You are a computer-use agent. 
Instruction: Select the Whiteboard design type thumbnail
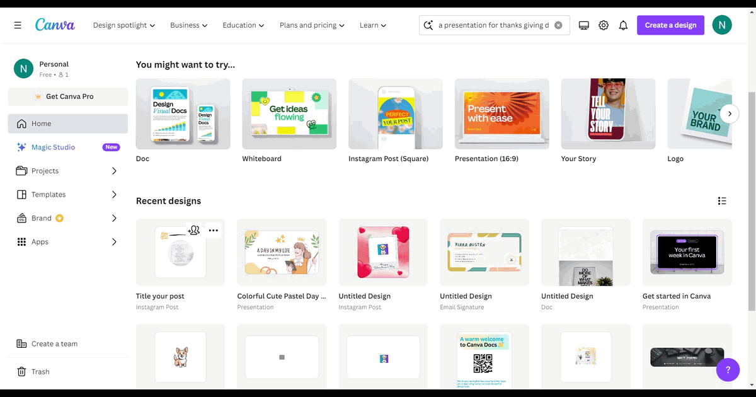(x=289, y=113)
